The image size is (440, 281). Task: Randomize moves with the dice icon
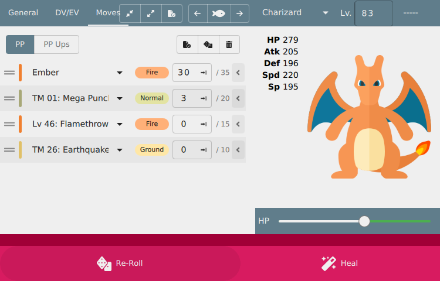[x=208, y=44]
